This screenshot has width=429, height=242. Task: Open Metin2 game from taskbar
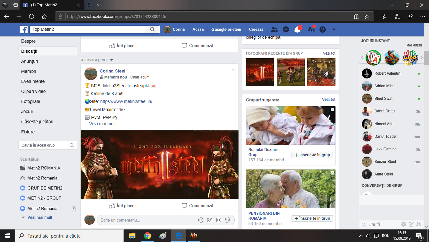194,236
